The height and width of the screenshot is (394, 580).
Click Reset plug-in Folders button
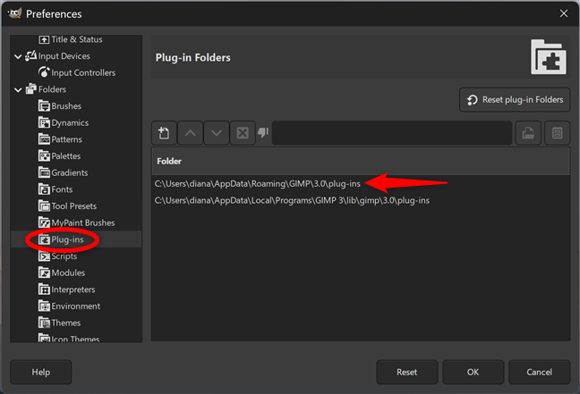pyautogui.click(x=515, y=100)
